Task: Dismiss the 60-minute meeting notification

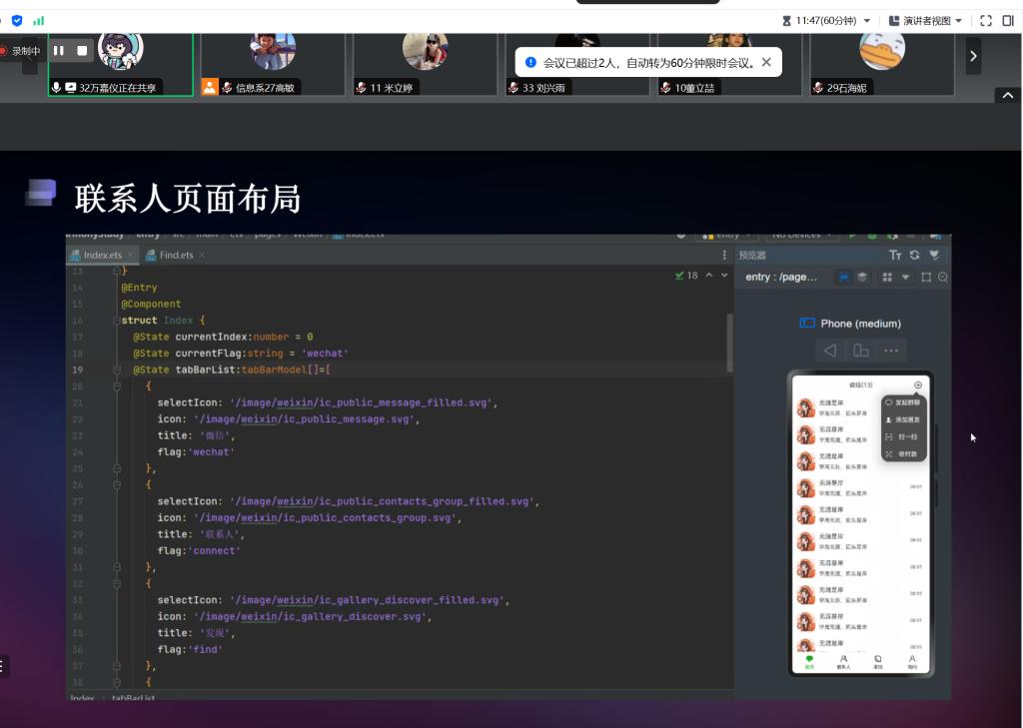Action: tap(766, 62)
